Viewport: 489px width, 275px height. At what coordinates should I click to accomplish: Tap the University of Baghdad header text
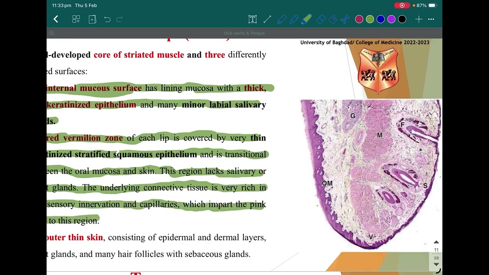tap(365, 42)
